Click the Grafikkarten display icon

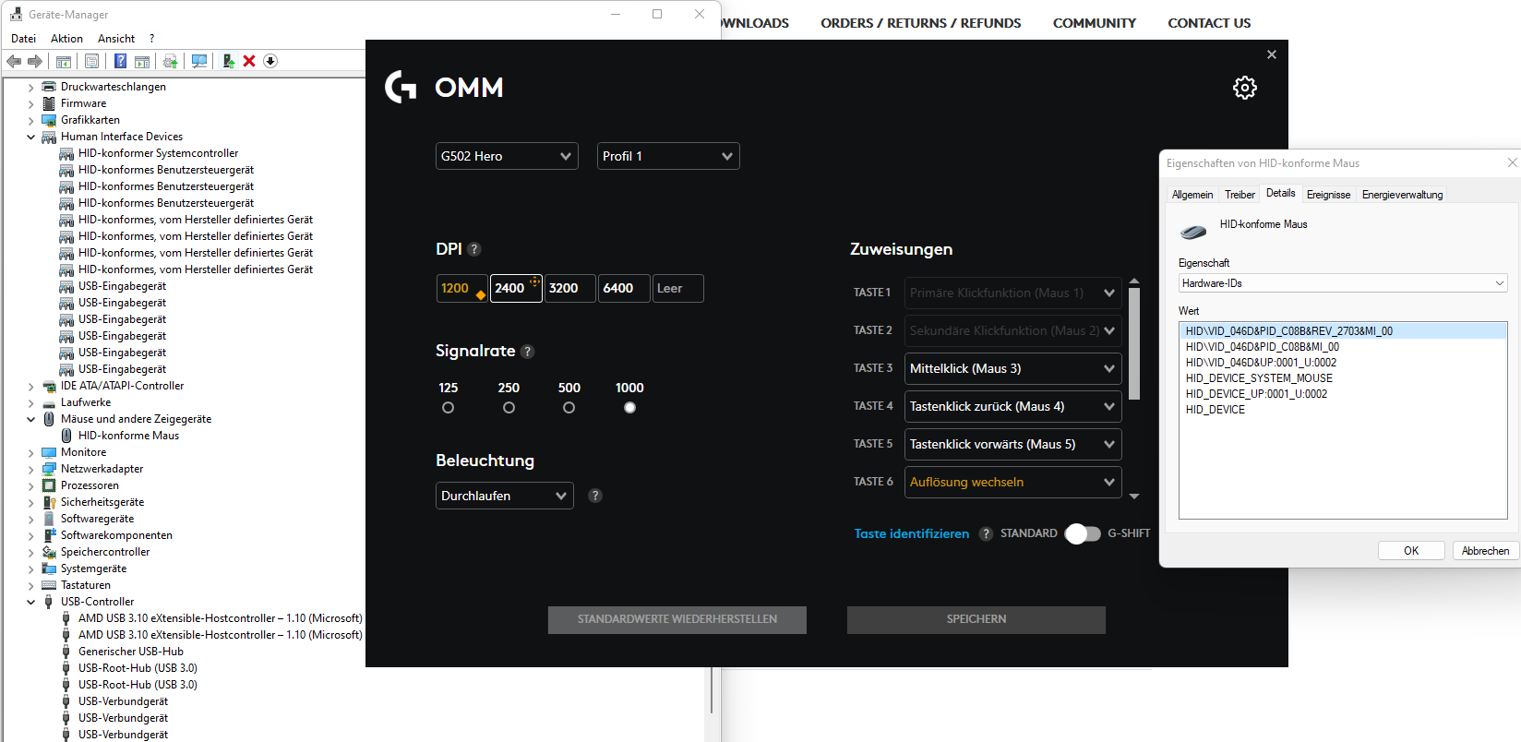pyautogui.click(x=49, y=120)
